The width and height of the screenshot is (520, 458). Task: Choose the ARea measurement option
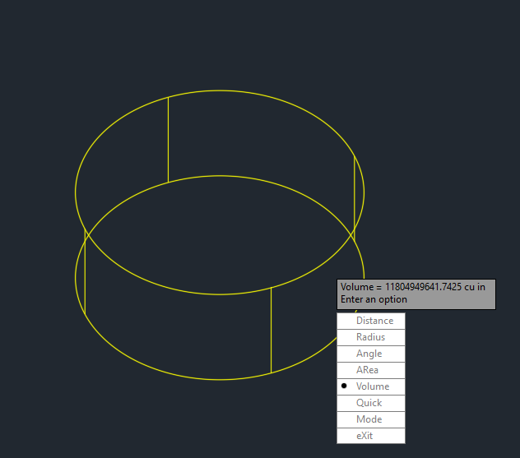pyautogui.click(x=371, y=370)
